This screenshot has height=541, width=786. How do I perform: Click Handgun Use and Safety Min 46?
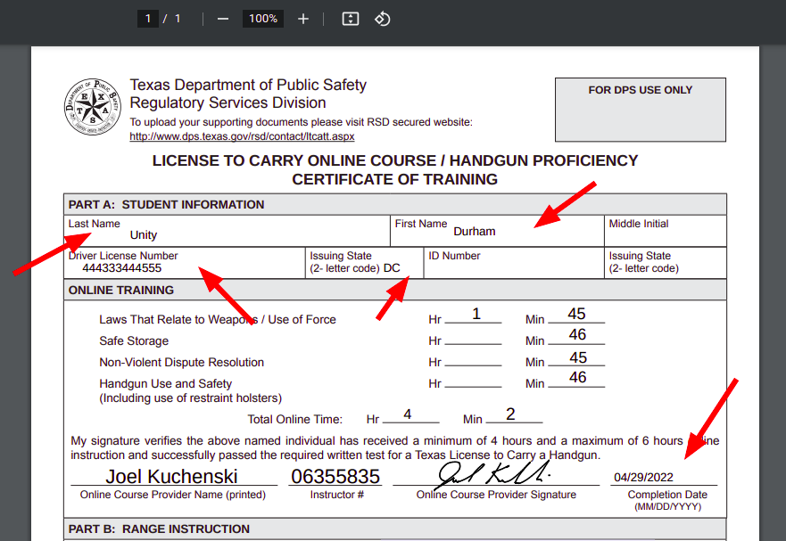[x=577, y=377]
